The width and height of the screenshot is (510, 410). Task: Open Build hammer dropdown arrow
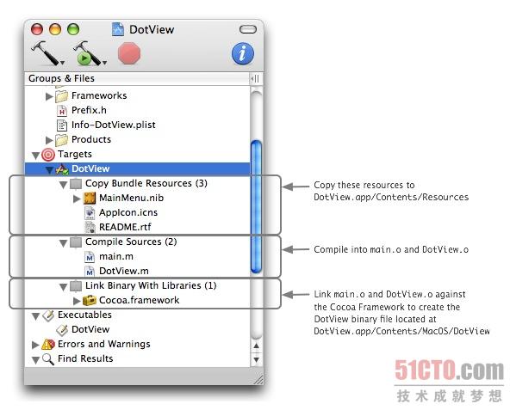coord(62,63)
